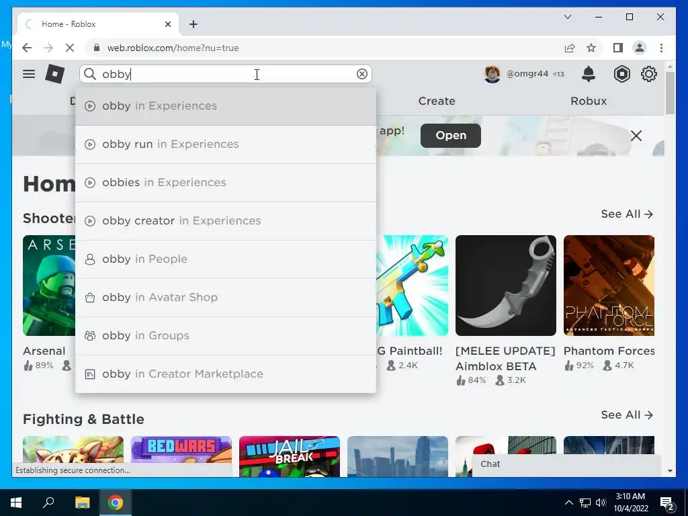The image size is (688, 516).
Task: Click the @omgr44 username
Action: [527, 74]
